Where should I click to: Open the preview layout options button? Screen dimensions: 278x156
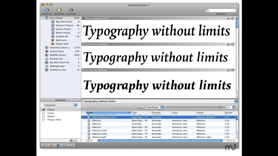[x=140, y=107]
